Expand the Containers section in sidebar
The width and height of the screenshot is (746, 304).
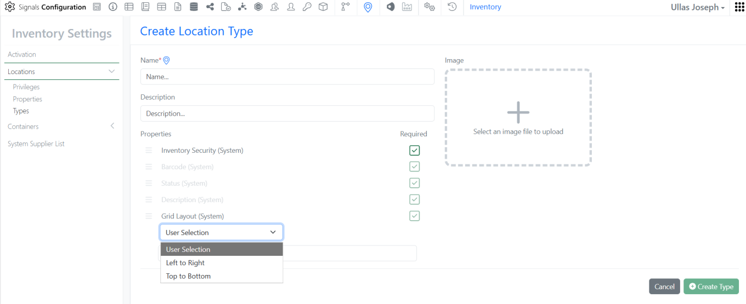point(112,127)
